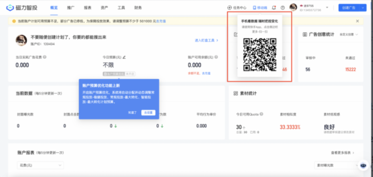Click 账户ID: 139494 text
This screenshot has height=177, width=373.
coord(42,44)
